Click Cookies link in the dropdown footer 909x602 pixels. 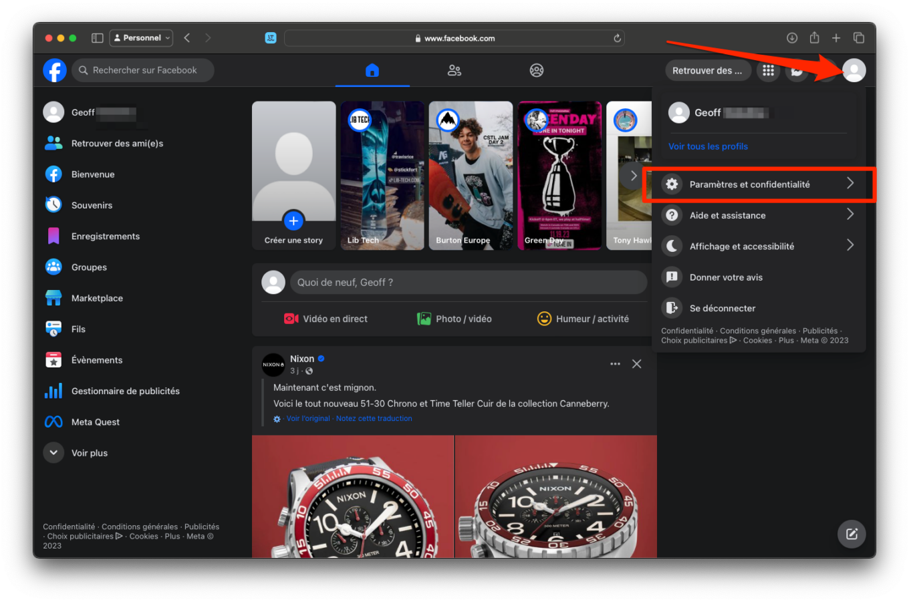pos(757,340)
